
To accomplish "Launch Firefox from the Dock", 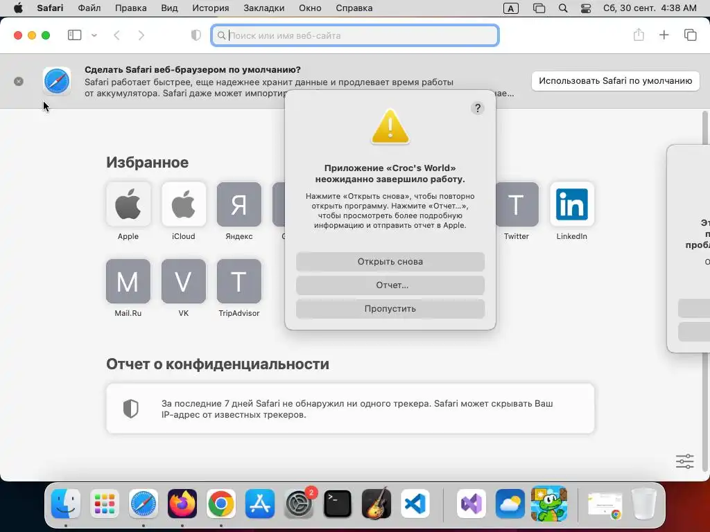I will pos(182,504).
